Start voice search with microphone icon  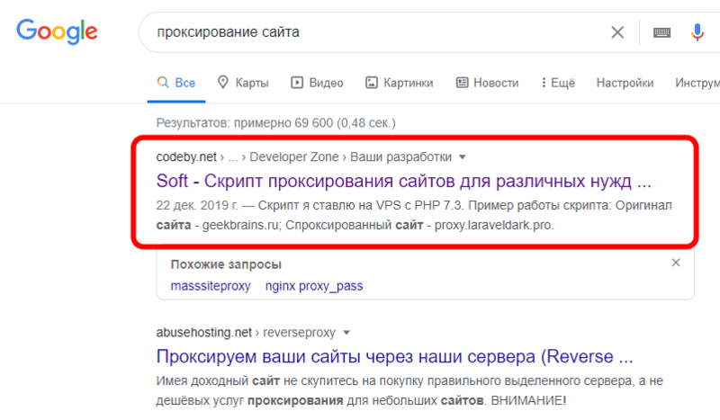coord(697,32)
